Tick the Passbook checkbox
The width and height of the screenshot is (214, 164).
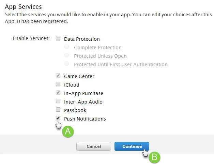click(x=58, y=110)
